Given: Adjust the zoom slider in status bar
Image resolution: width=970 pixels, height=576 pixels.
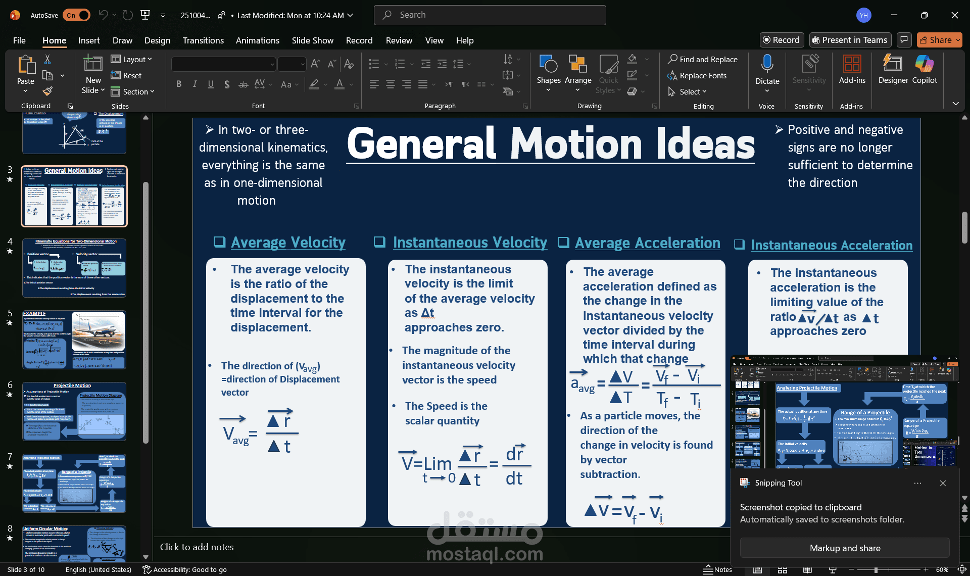Looking at the screenshot, I should click(x=876, y=569).
